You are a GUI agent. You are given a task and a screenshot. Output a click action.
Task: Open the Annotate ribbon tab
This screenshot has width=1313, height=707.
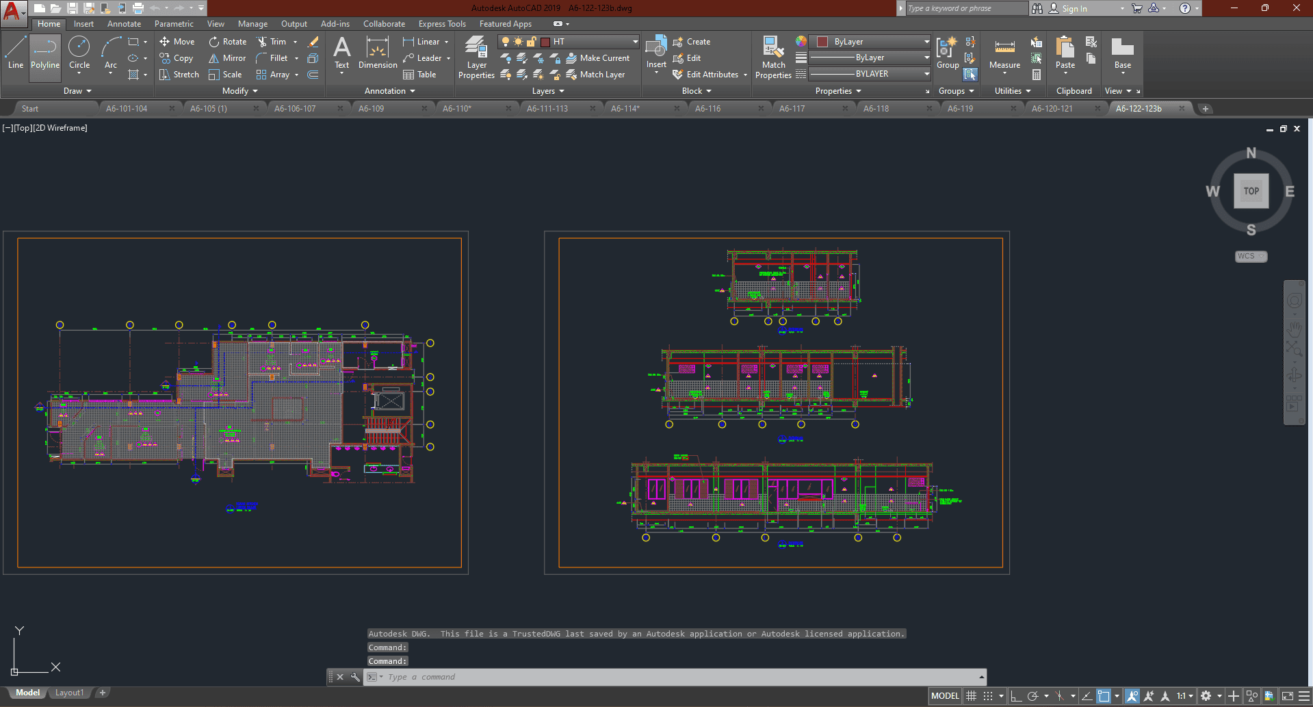coord(124,24)
